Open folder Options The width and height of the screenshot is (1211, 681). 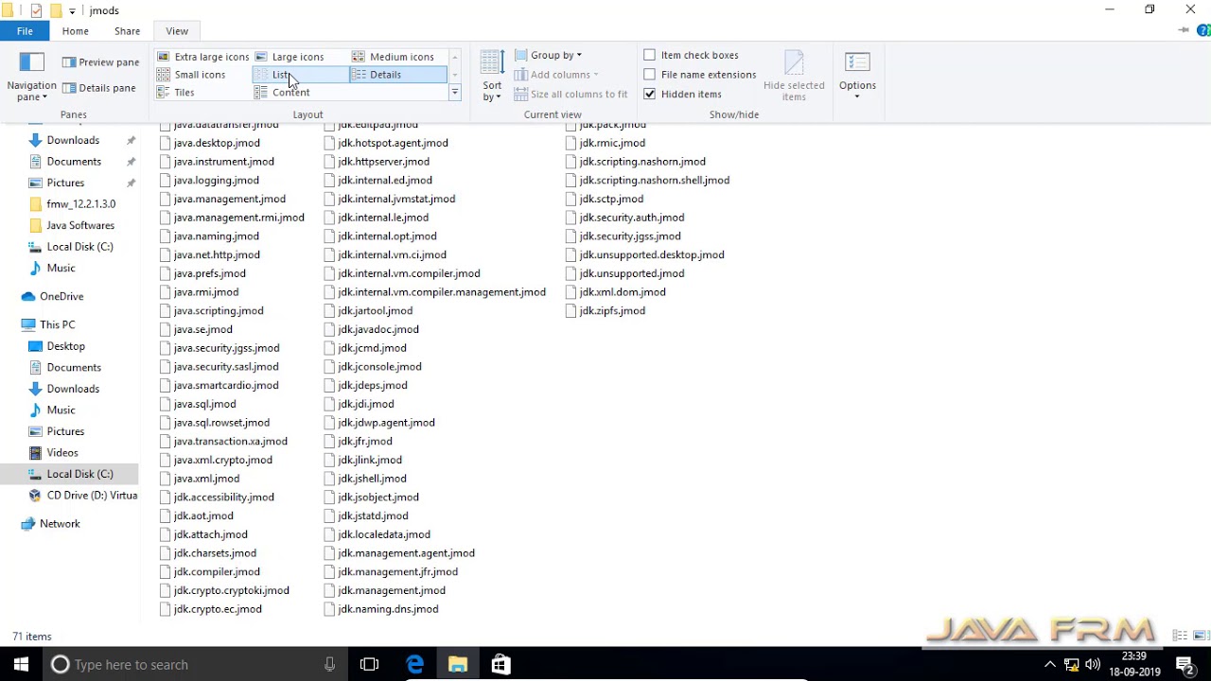click(x=857, y=77)
